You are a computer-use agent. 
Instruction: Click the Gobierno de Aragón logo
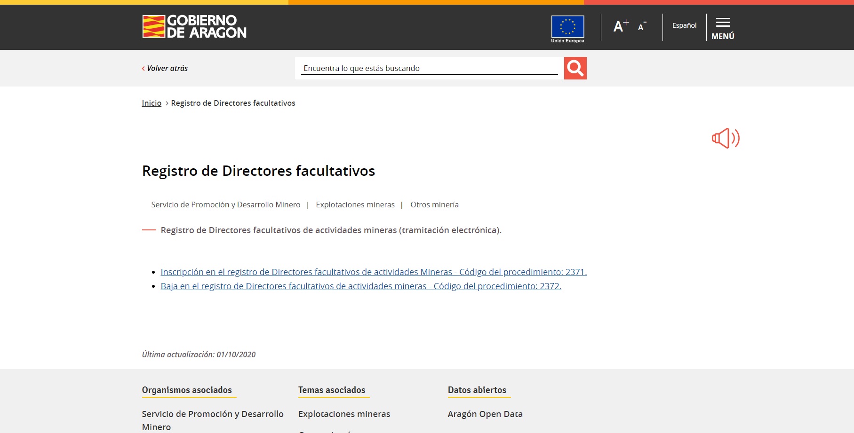194,26
